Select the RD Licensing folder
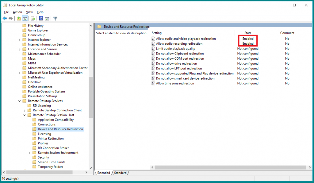This screenshot has height=183, width=314. coord(42,106)
